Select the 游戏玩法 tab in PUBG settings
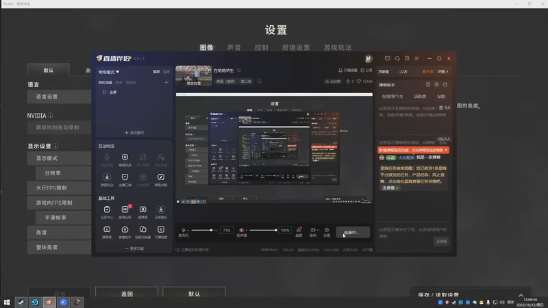The image size is (548, 308). pos(337,47)
